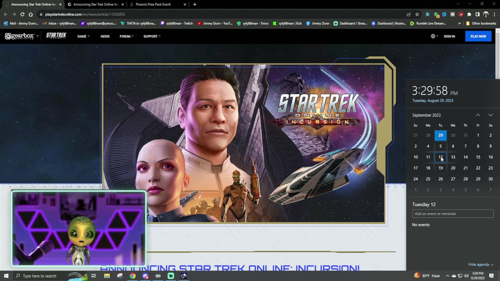Screen dimensions: 500x281
Task: Open the GAME dropdown menu
Action: pos(83,36)
